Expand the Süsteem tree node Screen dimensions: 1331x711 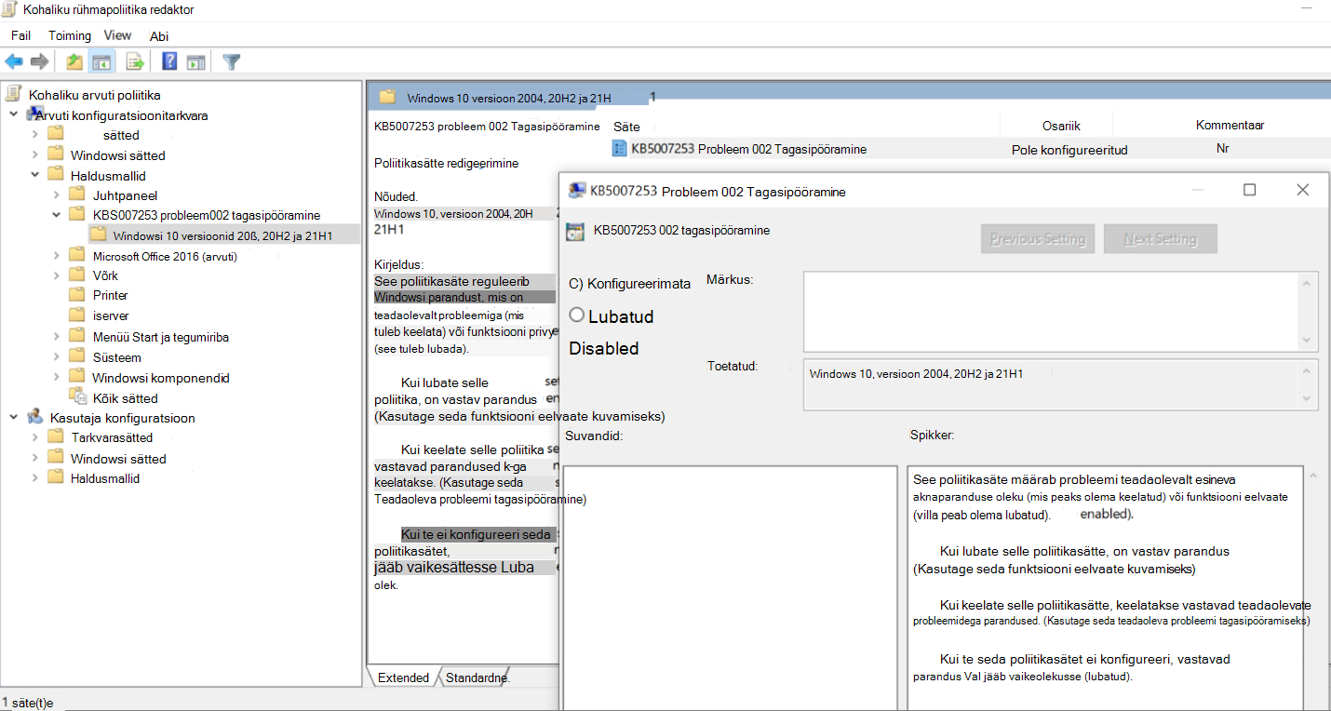(57, 356)
